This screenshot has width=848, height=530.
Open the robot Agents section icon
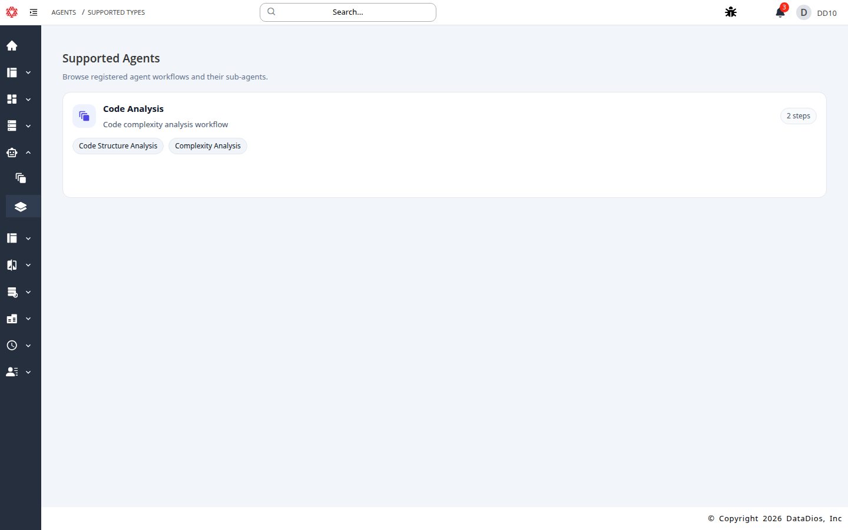tap(12, 152)
